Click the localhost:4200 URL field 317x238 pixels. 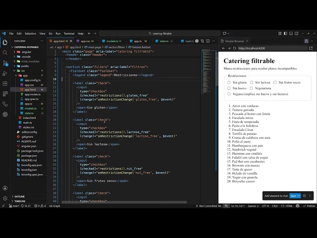[x=272, y=48]
